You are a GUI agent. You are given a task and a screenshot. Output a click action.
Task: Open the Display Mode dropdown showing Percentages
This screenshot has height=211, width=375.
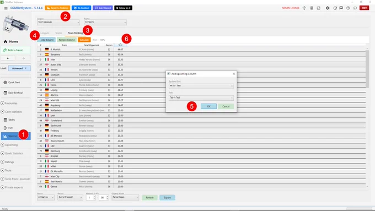(x=125, y=197)
